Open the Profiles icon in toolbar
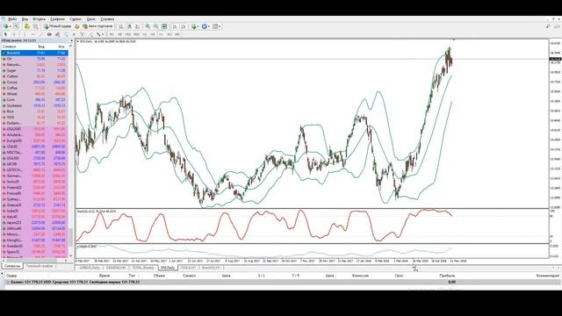The height and width of the screenshot is (316, 562). 17,26
